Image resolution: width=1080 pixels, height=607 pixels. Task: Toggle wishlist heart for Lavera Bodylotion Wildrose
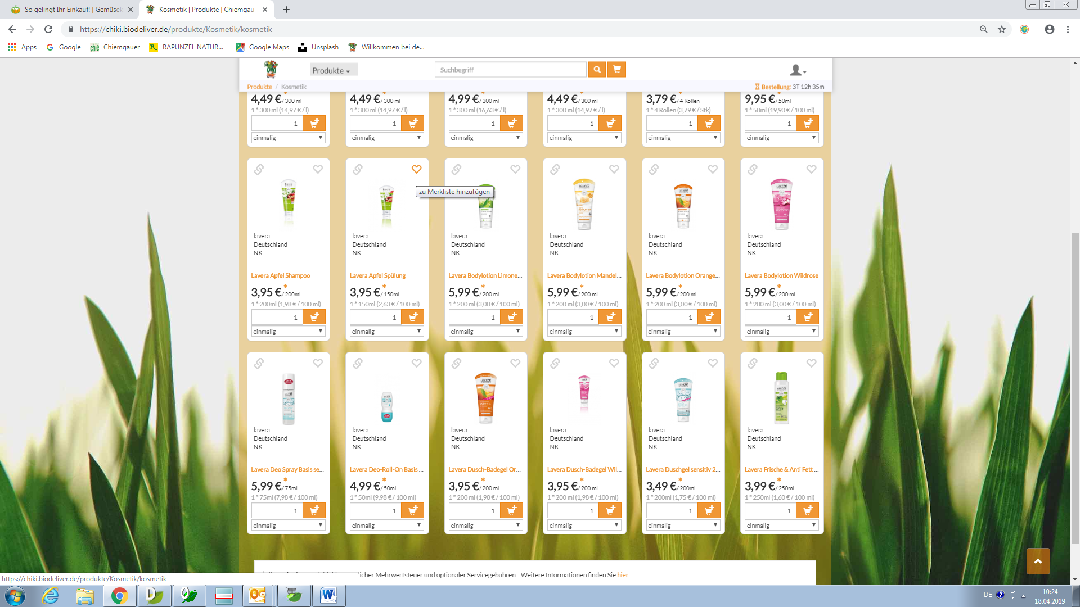click(x=811, y=169)
